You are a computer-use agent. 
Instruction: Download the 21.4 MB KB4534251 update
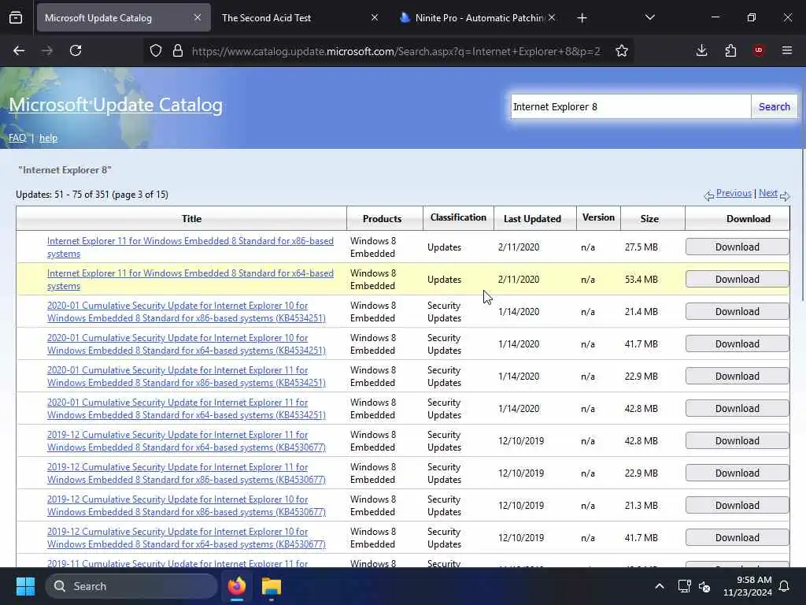[737, 312]
